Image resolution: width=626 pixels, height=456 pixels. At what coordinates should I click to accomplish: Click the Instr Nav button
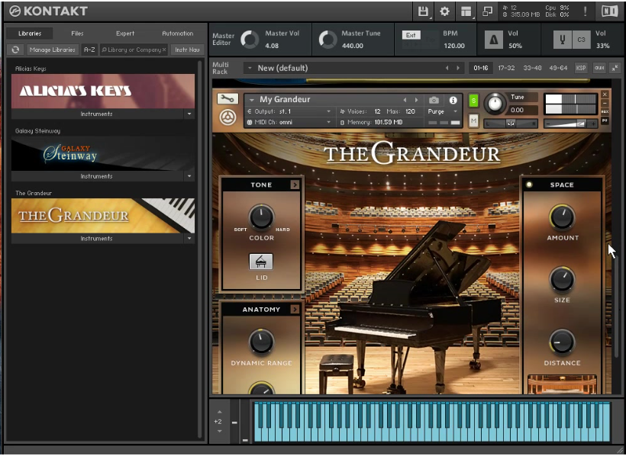point(187,50)
